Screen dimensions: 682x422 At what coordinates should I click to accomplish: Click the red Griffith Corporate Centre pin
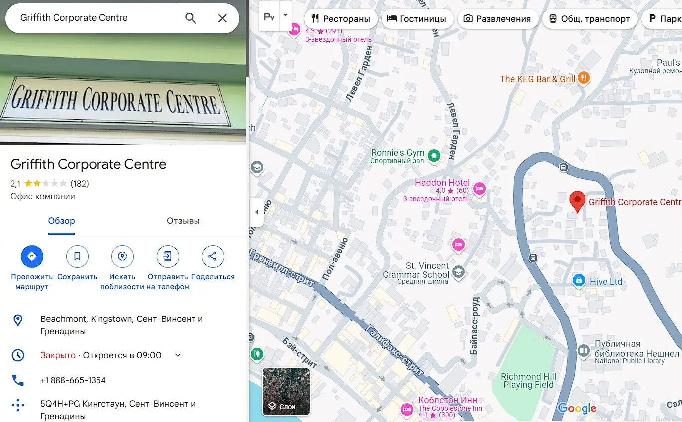(x=577, y=202)
